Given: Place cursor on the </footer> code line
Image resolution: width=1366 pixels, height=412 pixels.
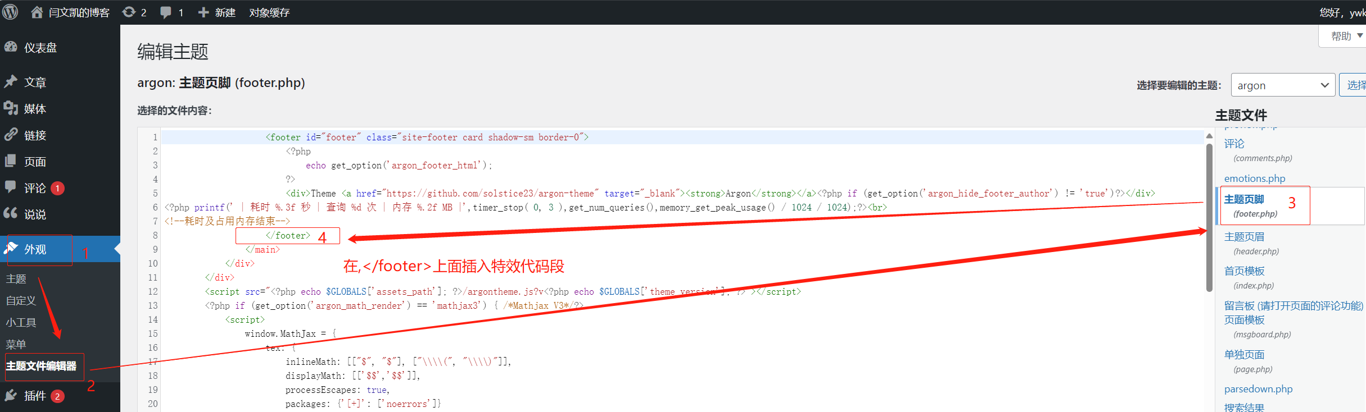Looking at the screenshot, I should pyautogui.click(x=288, y=236).
